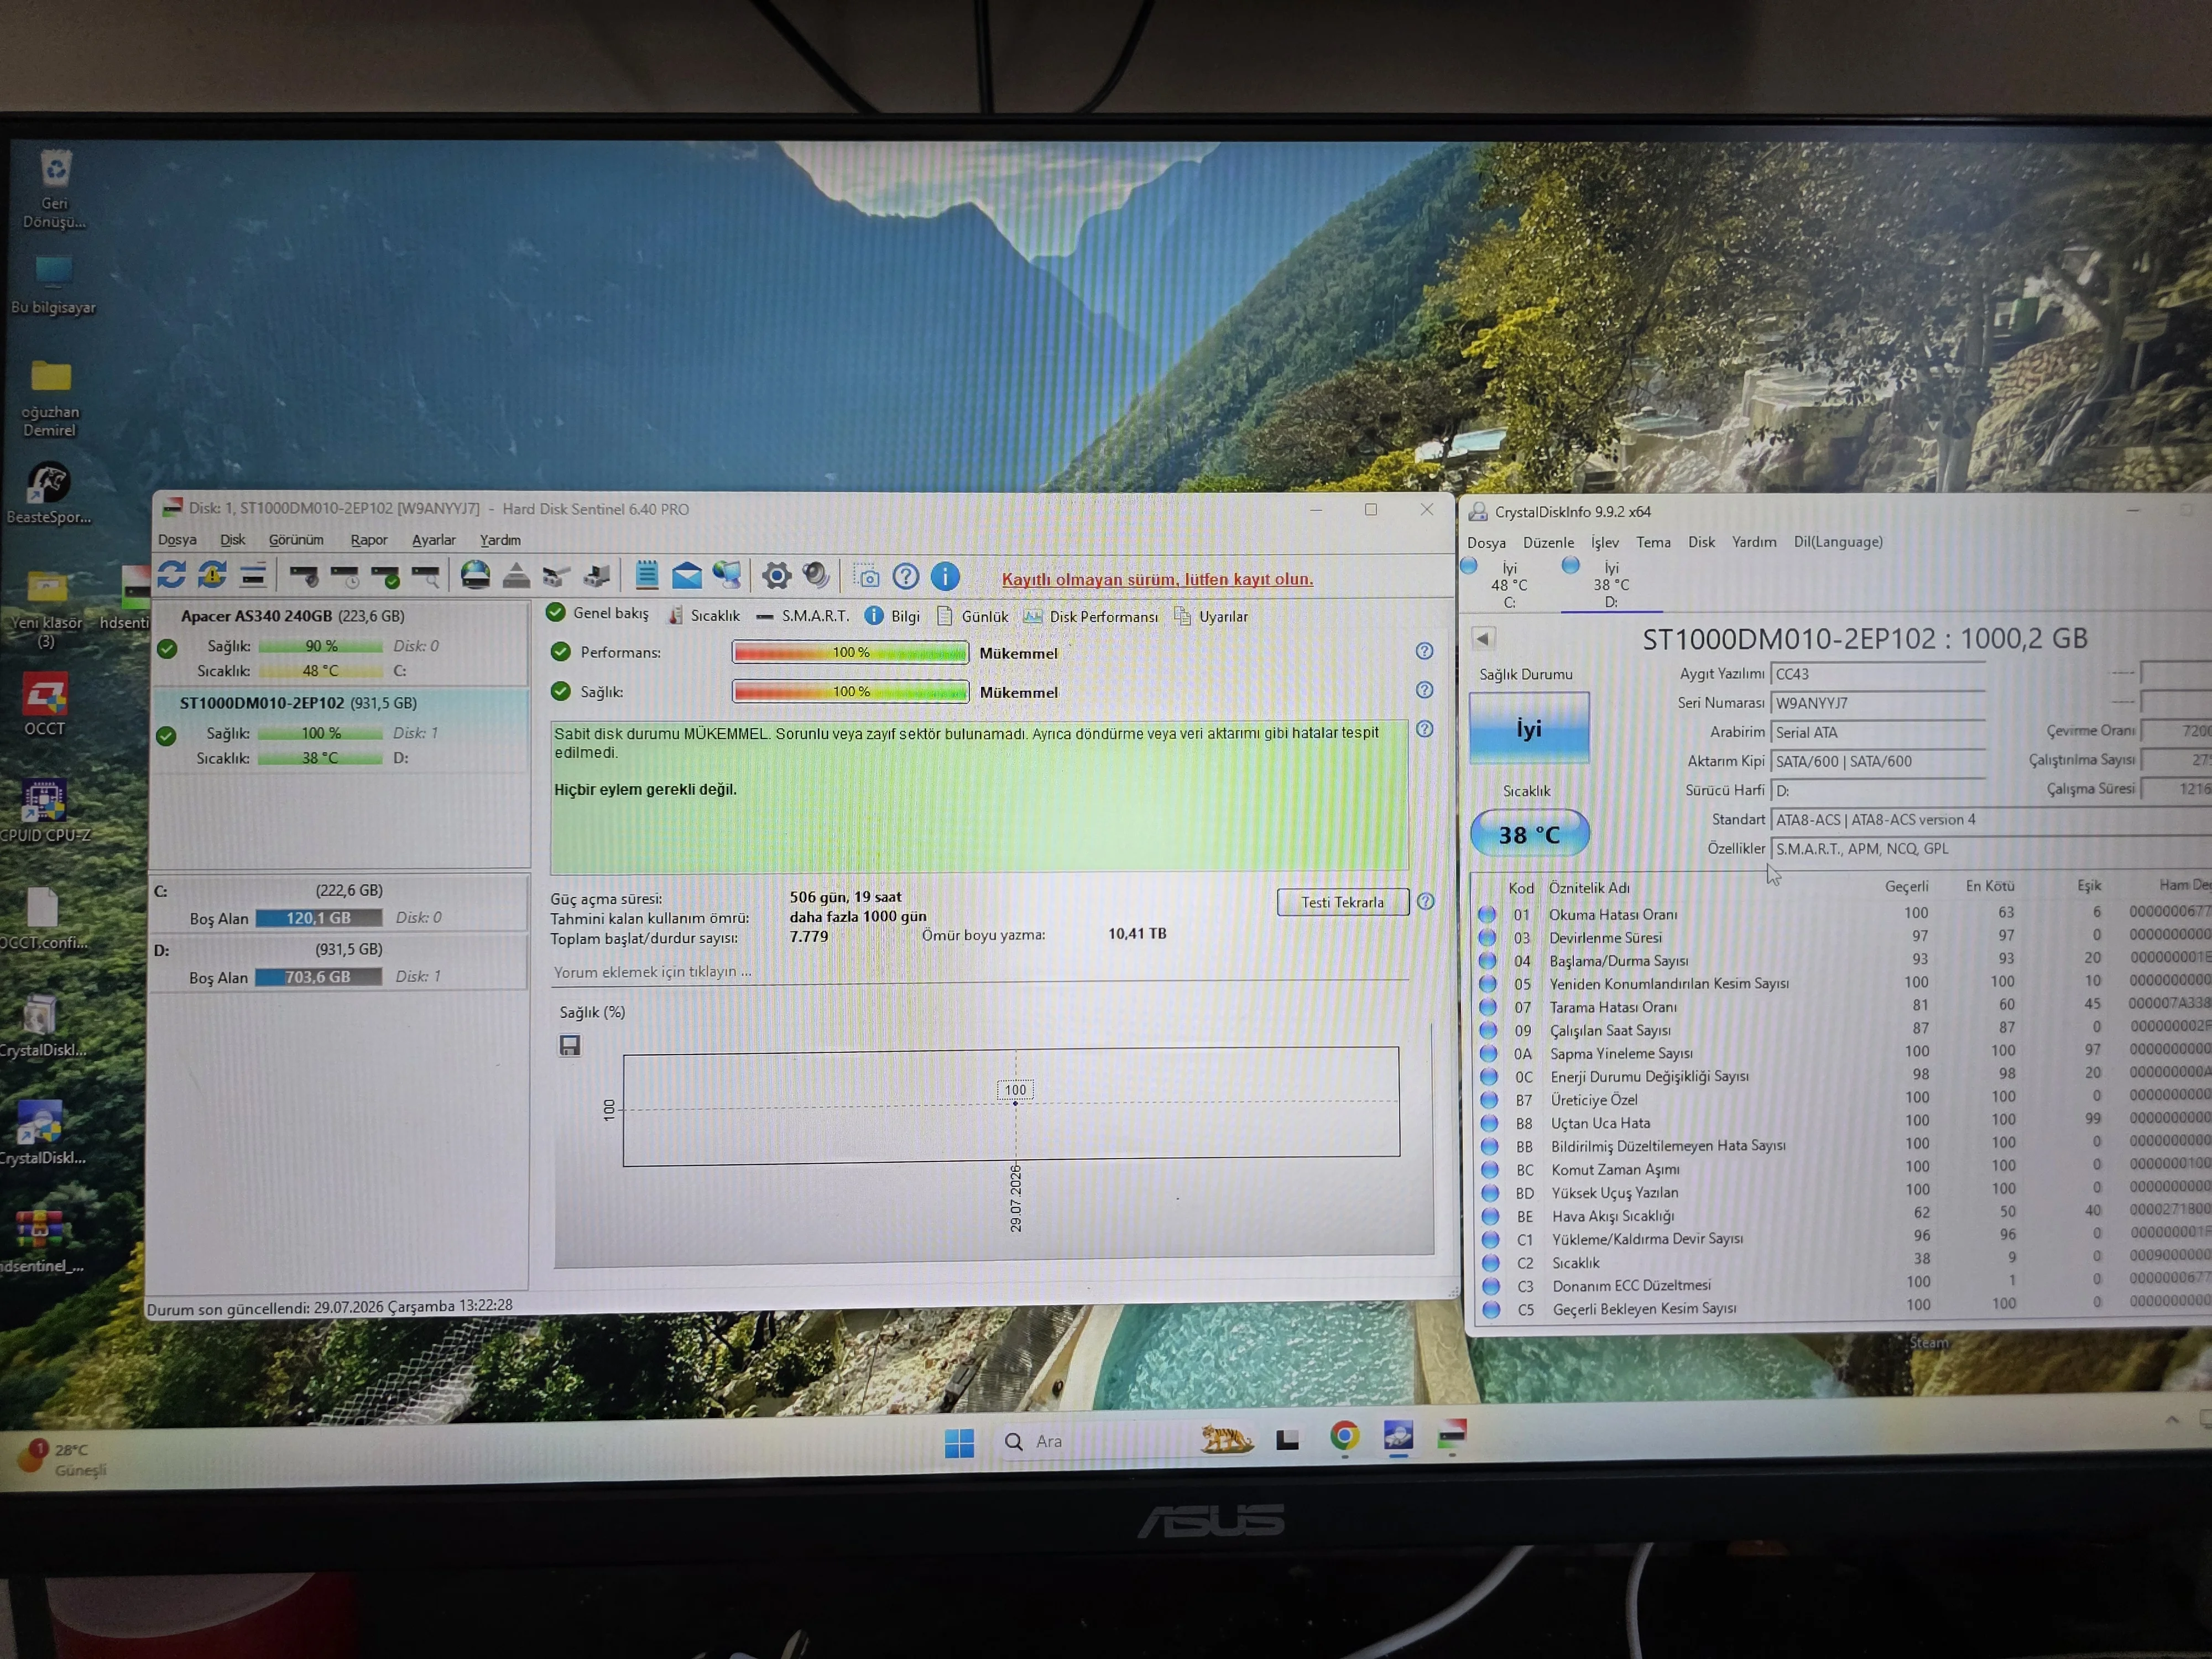Open the İşlev menu in CrystalDiskInfo

click(1605, 542)
